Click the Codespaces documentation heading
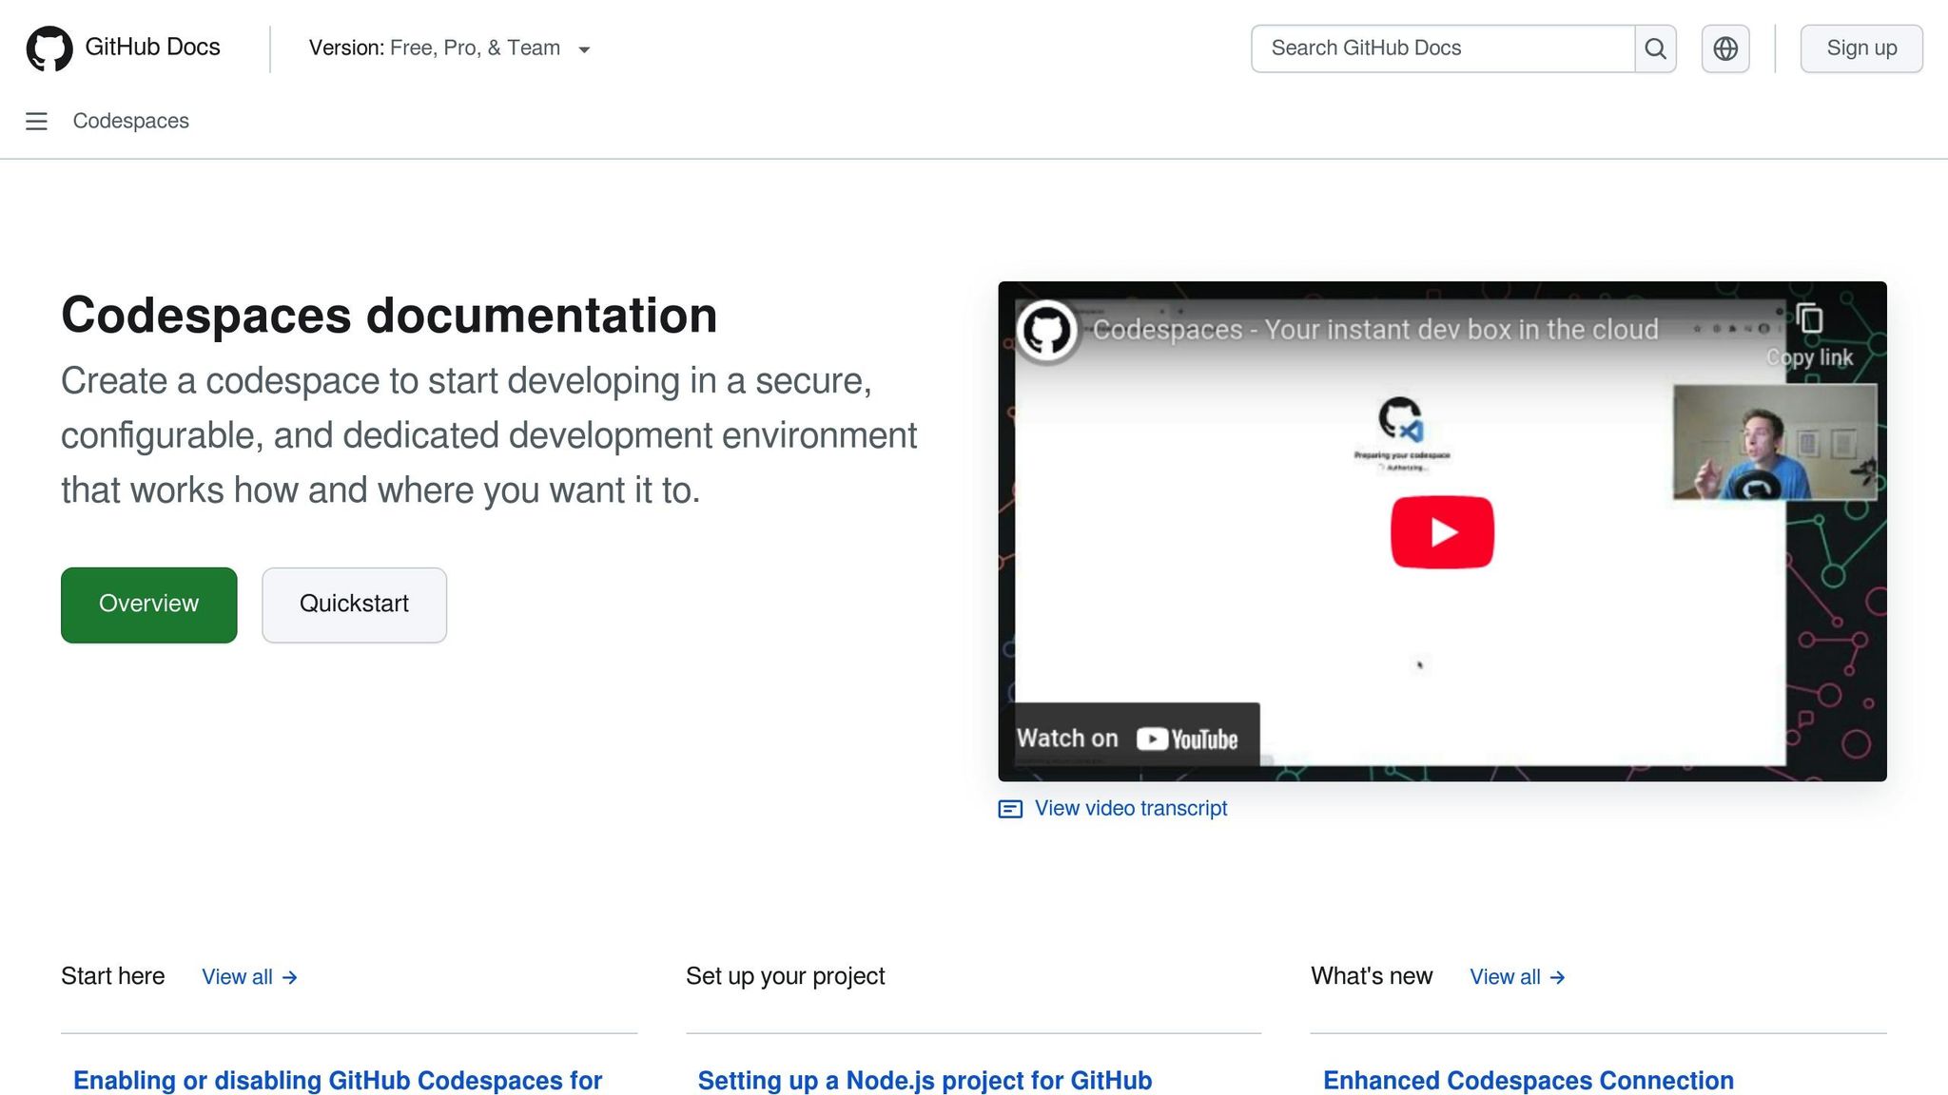This screenshot has height=1095, width=1948. point(389,316)
